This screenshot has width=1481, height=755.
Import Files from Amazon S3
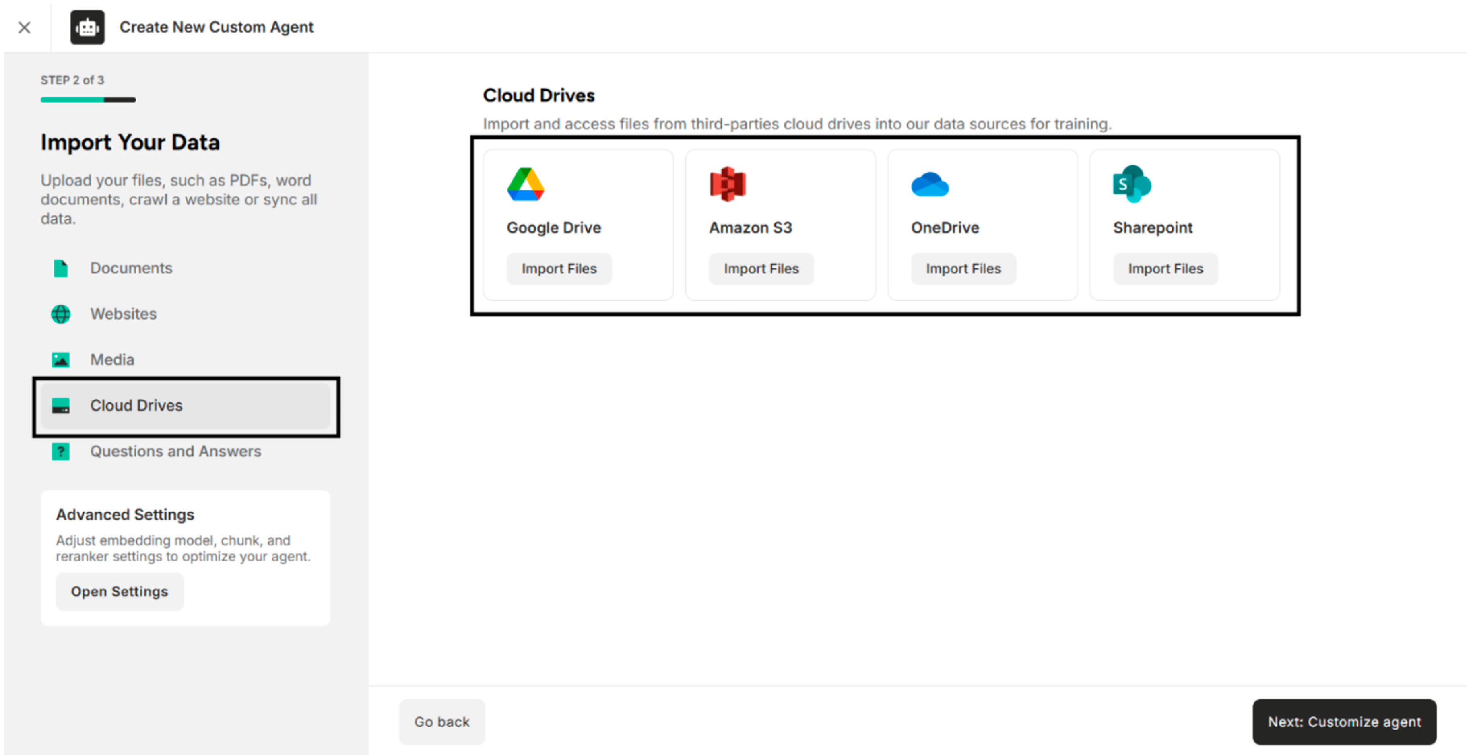[x=761, y=268]
